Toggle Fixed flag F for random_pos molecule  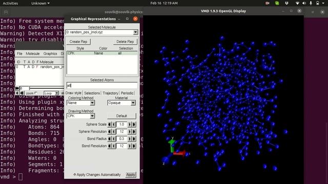pyautogui.click(x=37, y=67)
